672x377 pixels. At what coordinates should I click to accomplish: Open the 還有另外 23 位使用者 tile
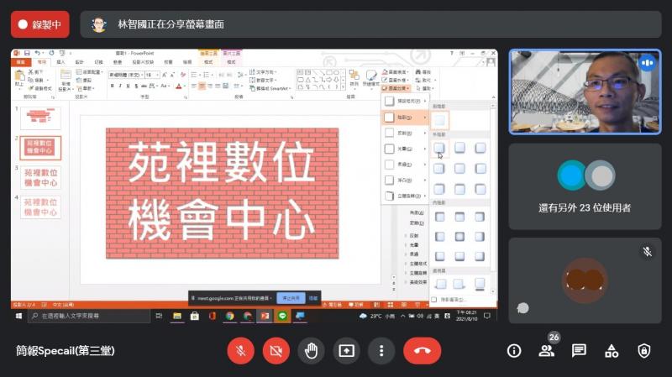[x=585, y=186]
